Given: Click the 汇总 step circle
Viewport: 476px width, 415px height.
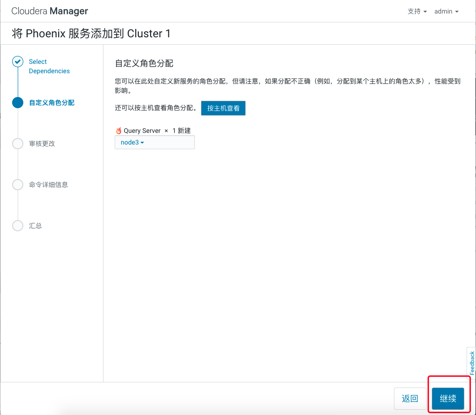Looking at the screenshot, I should click(18, 226).
